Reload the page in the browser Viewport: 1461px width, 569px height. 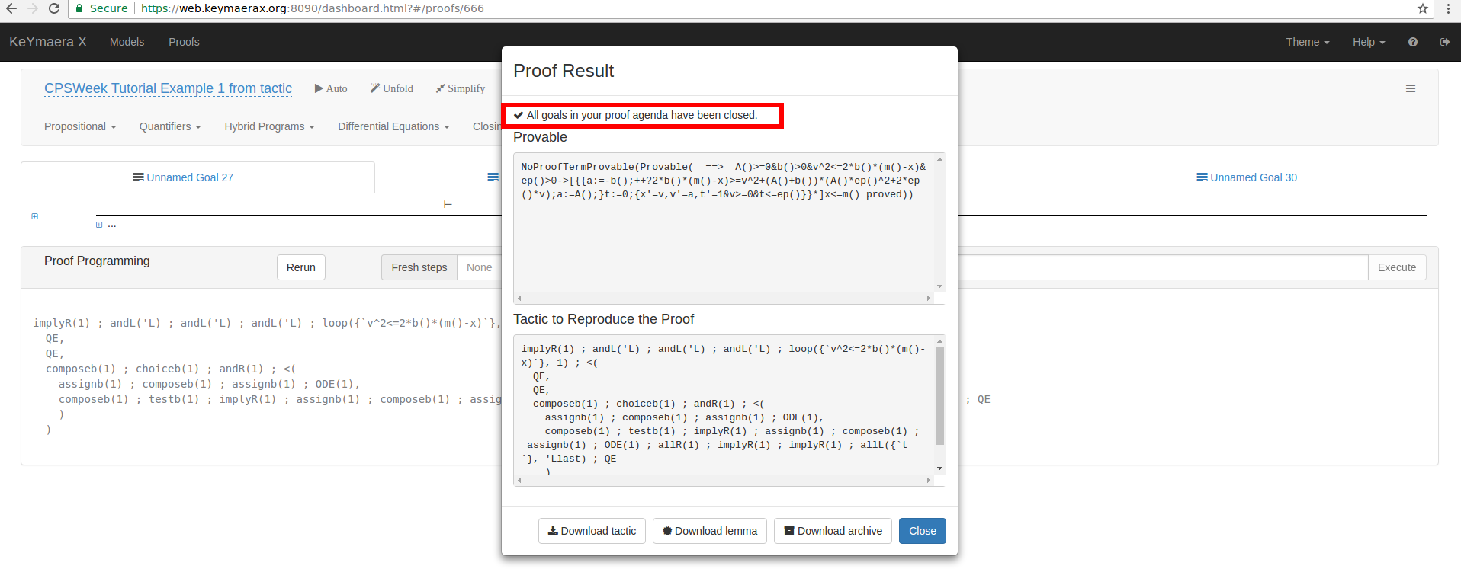tap(54, 8)
